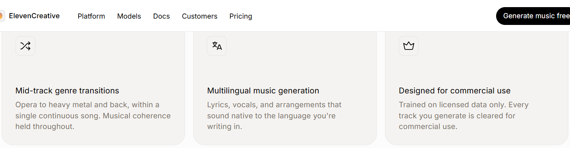Go to the Pricing page
Screen dimensions: 570x148
click(x=241, y=16)
